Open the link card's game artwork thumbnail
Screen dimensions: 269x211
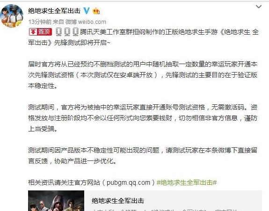[56, 201]
